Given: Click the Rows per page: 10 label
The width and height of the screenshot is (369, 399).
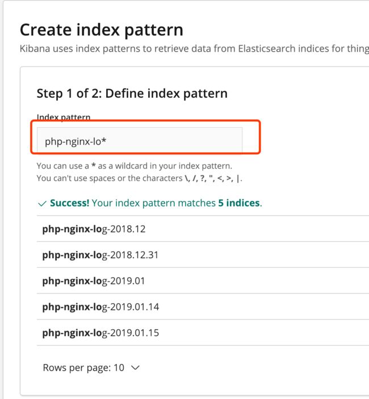Looking at the screenshot, I should tap(83, 367).
